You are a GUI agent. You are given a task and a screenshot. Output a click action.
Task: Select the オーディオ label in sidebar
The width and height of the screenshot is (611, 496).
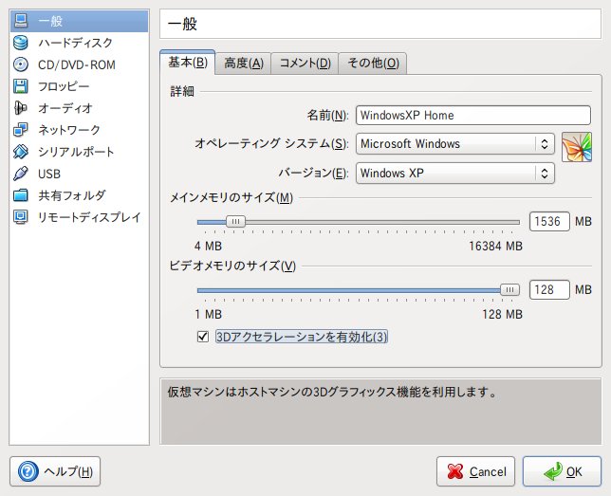(65, 108)
